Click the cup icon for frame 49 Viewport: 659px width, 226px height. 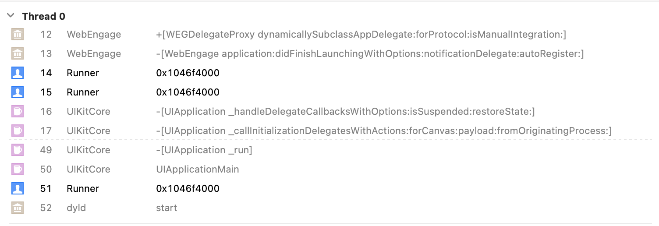coord(17,150)
